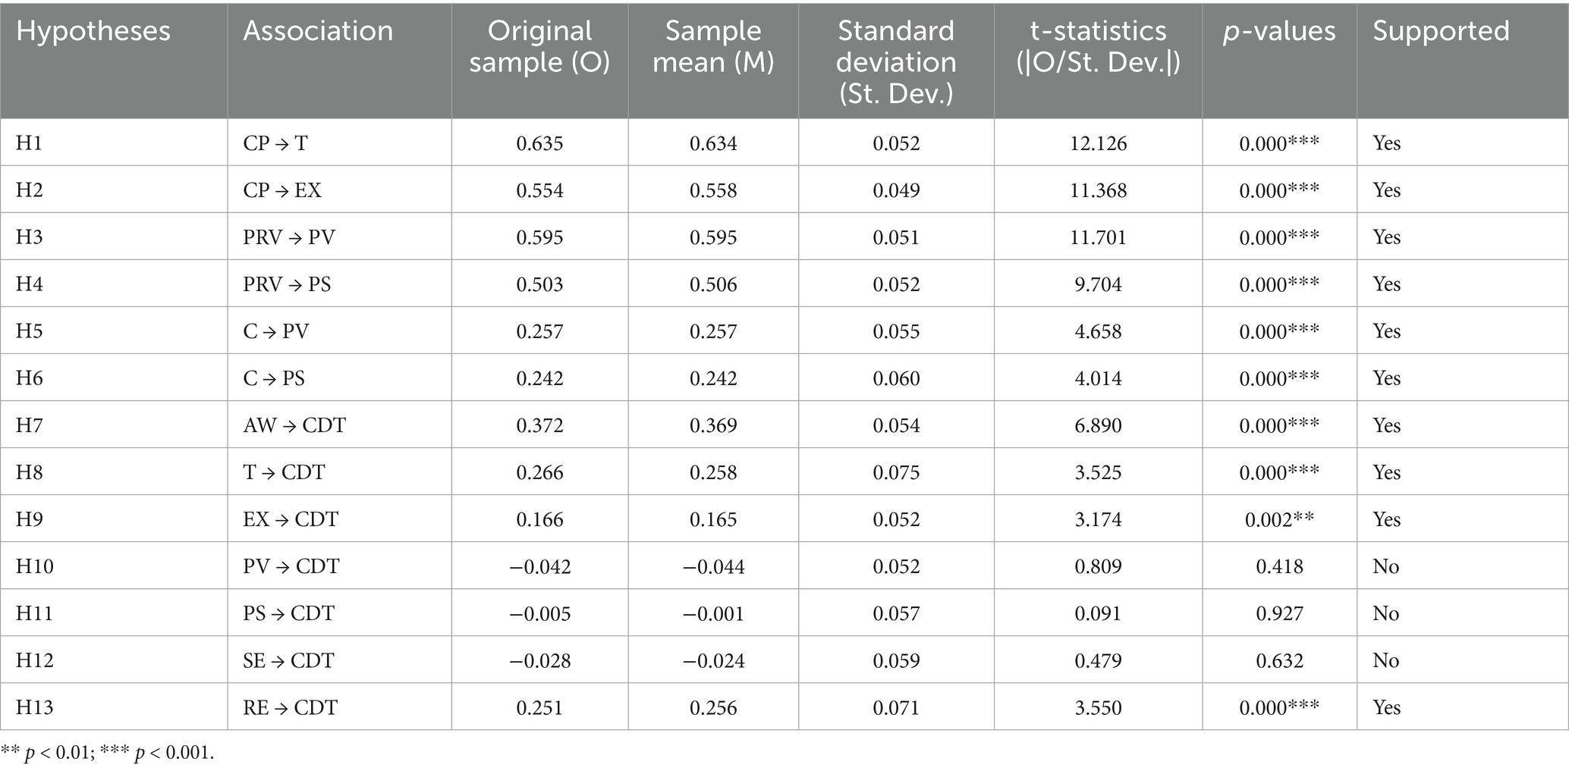1569x771 pixels.
Task: Click the significance footnote below the table
Action: click(x=108, y=754)
